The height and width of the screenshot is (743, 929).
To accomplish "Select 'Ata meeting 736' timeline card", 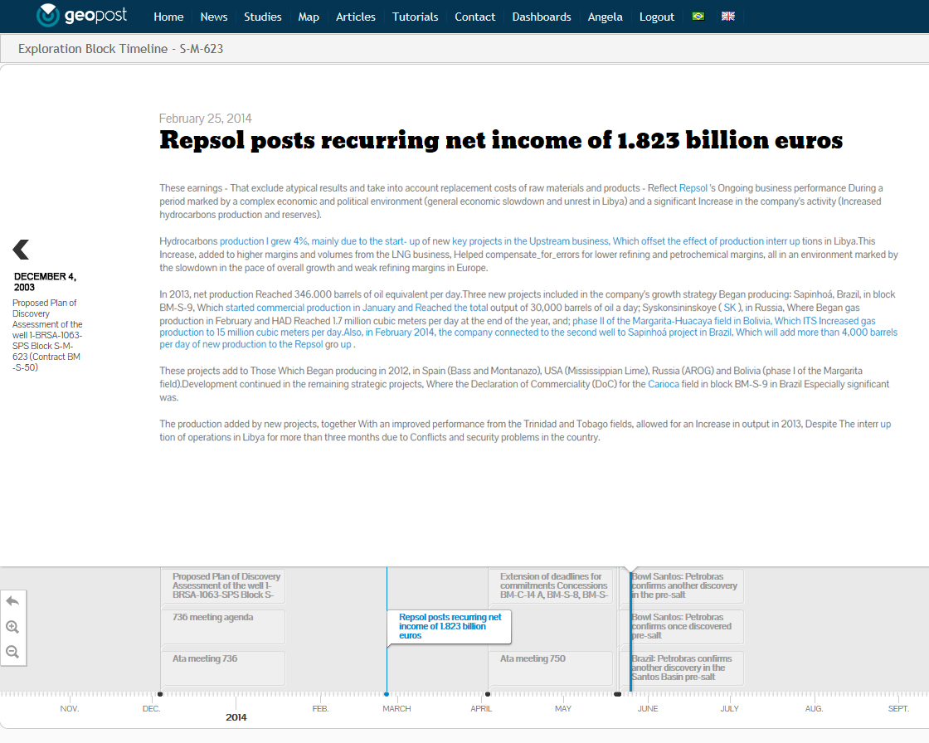I will (223, 668).
